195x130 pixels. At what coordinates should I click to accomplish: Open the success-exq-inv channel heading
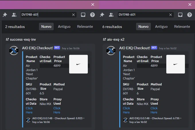(x=21, y=39)
